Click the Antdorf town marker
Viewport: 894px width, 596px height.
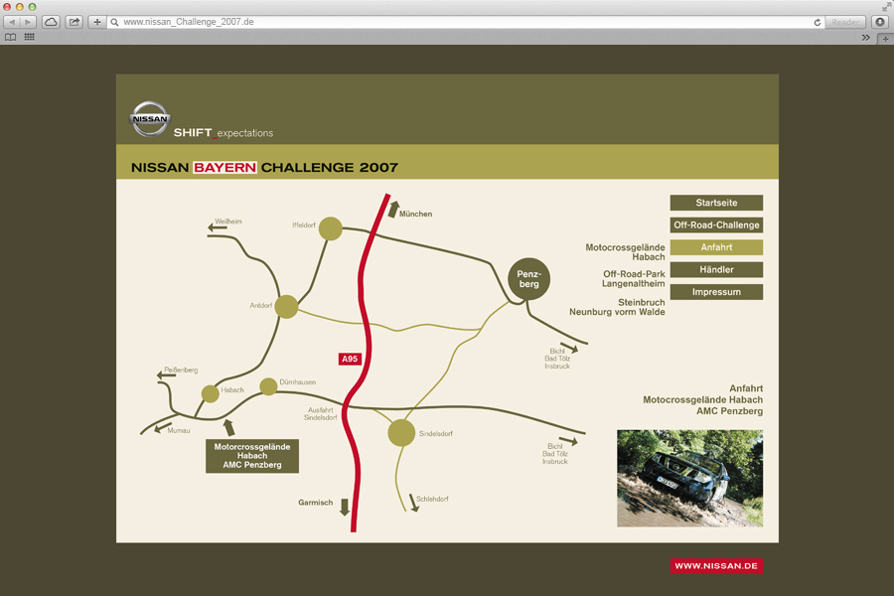coord(286,306)
